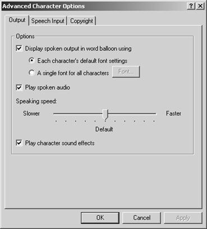Select the Output tab
Screen dimensions: 207x229
point(17,20)
